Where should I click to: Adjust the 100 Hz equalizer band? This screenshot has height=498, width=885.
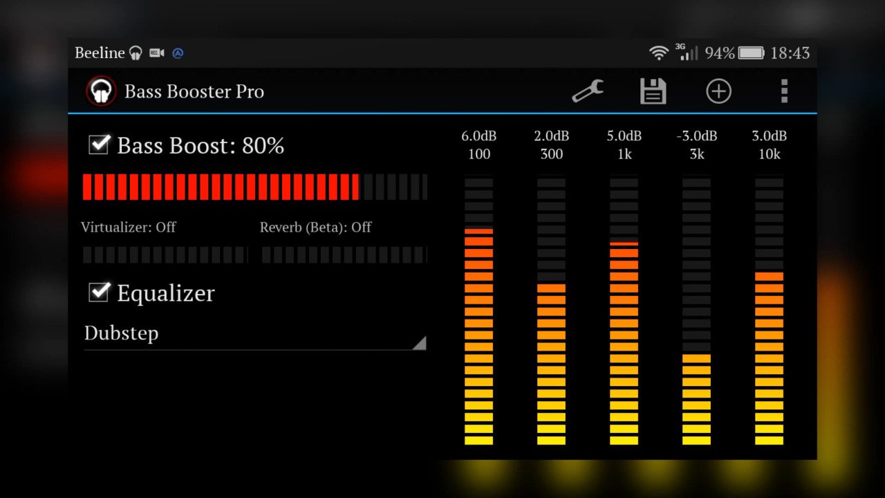[479, 311]
